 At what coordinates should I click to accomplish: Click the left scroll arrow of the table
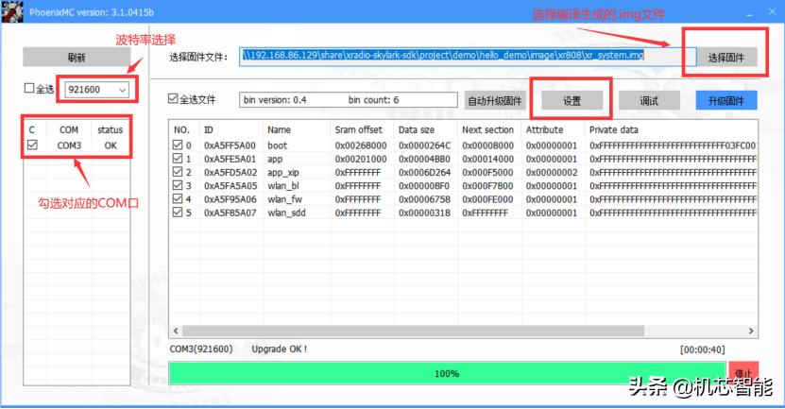pyautogui.click(x=176, y=331)
